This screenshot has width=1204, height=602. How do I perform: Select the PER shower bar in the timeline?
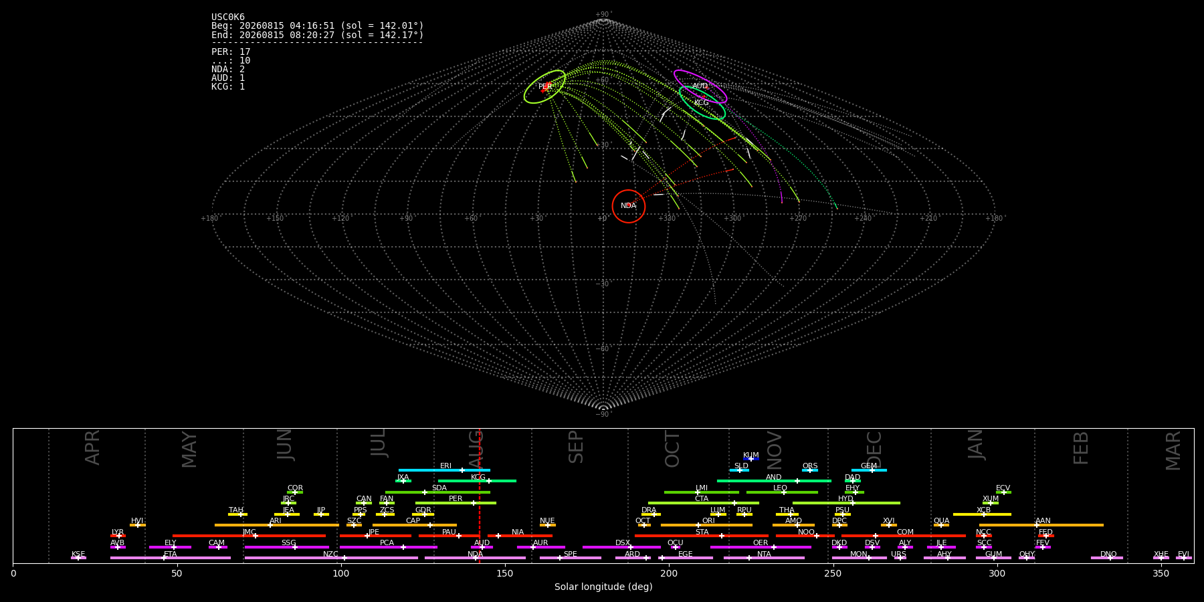(x=456, y=503)
